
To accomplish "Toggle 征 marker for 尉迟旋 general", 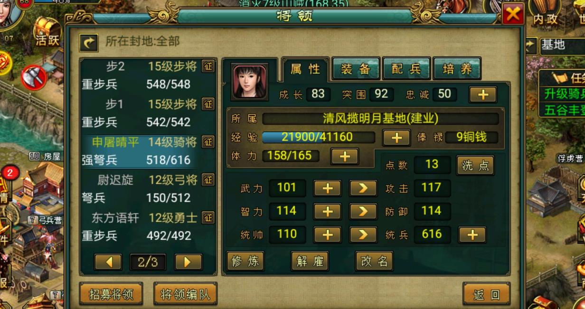I will click(208, 179).
